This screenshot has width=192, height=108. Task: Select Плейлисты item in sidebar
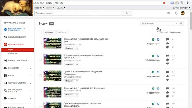(x=13, y=53)
